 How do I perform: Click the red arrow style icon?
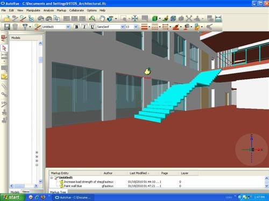165,27
